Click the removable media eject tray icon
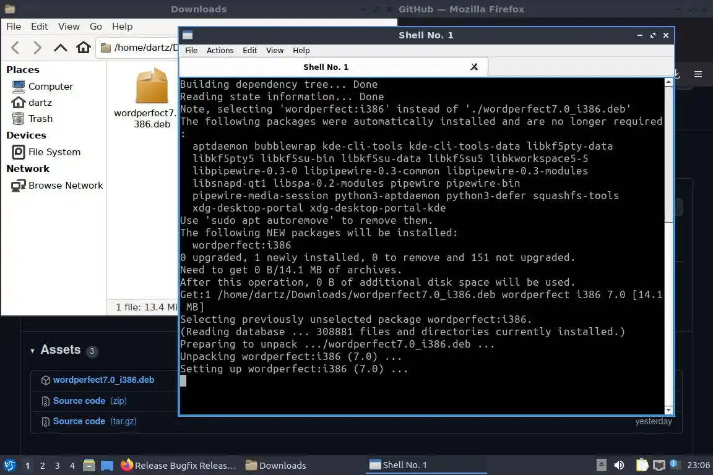The width and height of the screenshot is (713, 475). pyautogui.click(x=601, y=465)
